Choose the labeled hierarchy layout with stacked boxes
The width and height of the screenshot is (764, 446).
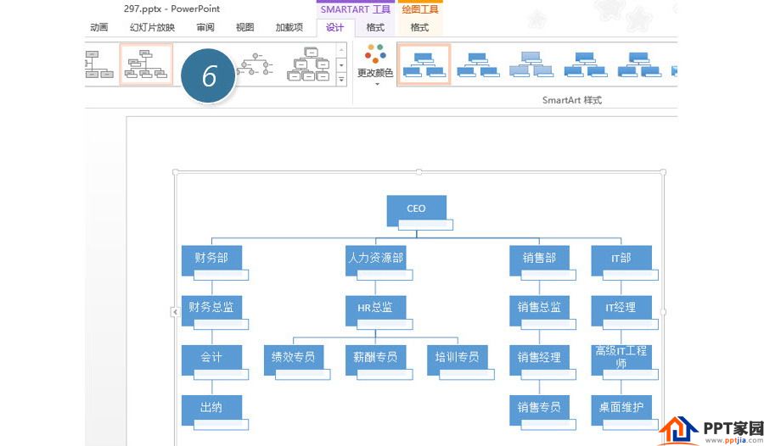coord(308,64)
